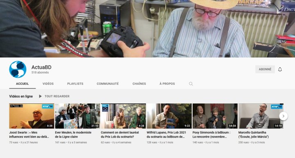The image size is (295, 158).
Task: Open the Ever Meulen video thumbnail
Action: pos(77,116)
